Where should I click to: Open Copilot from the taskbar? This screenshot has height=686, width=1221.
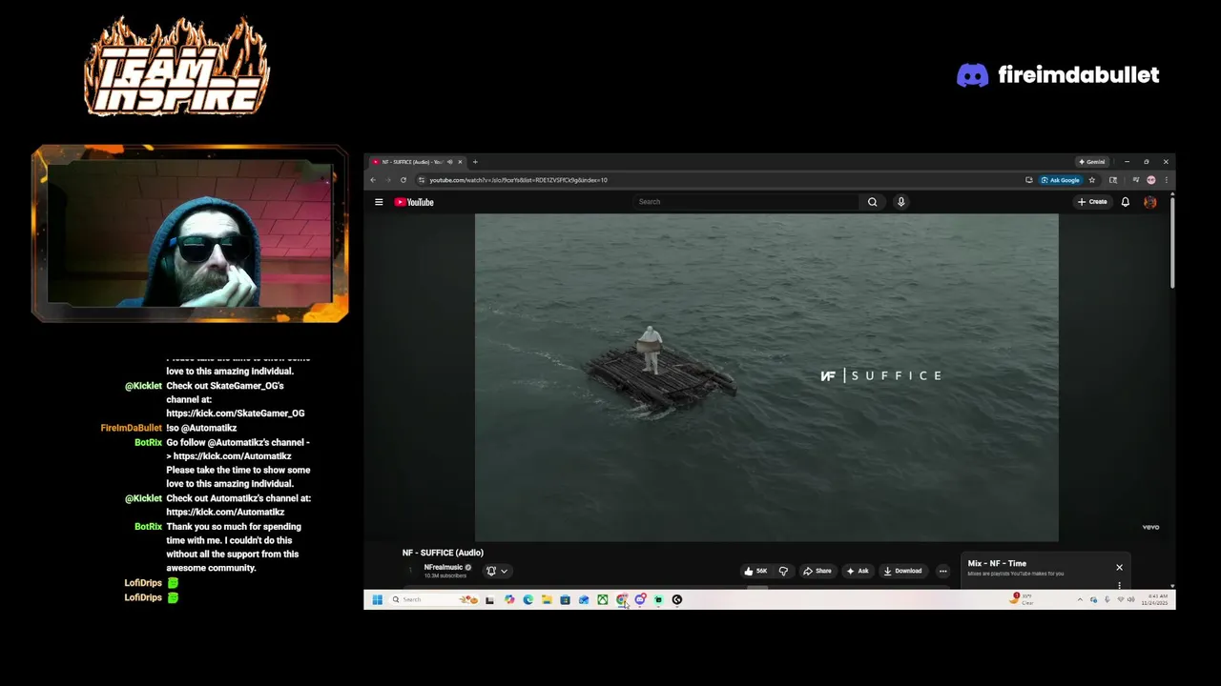click(509, 599)
